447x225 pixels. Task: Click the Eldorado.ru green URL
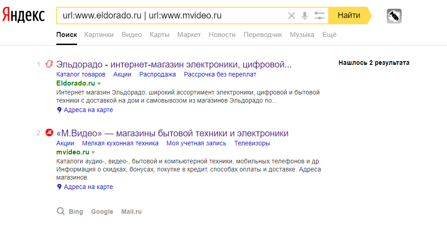(x=76, y=83)
